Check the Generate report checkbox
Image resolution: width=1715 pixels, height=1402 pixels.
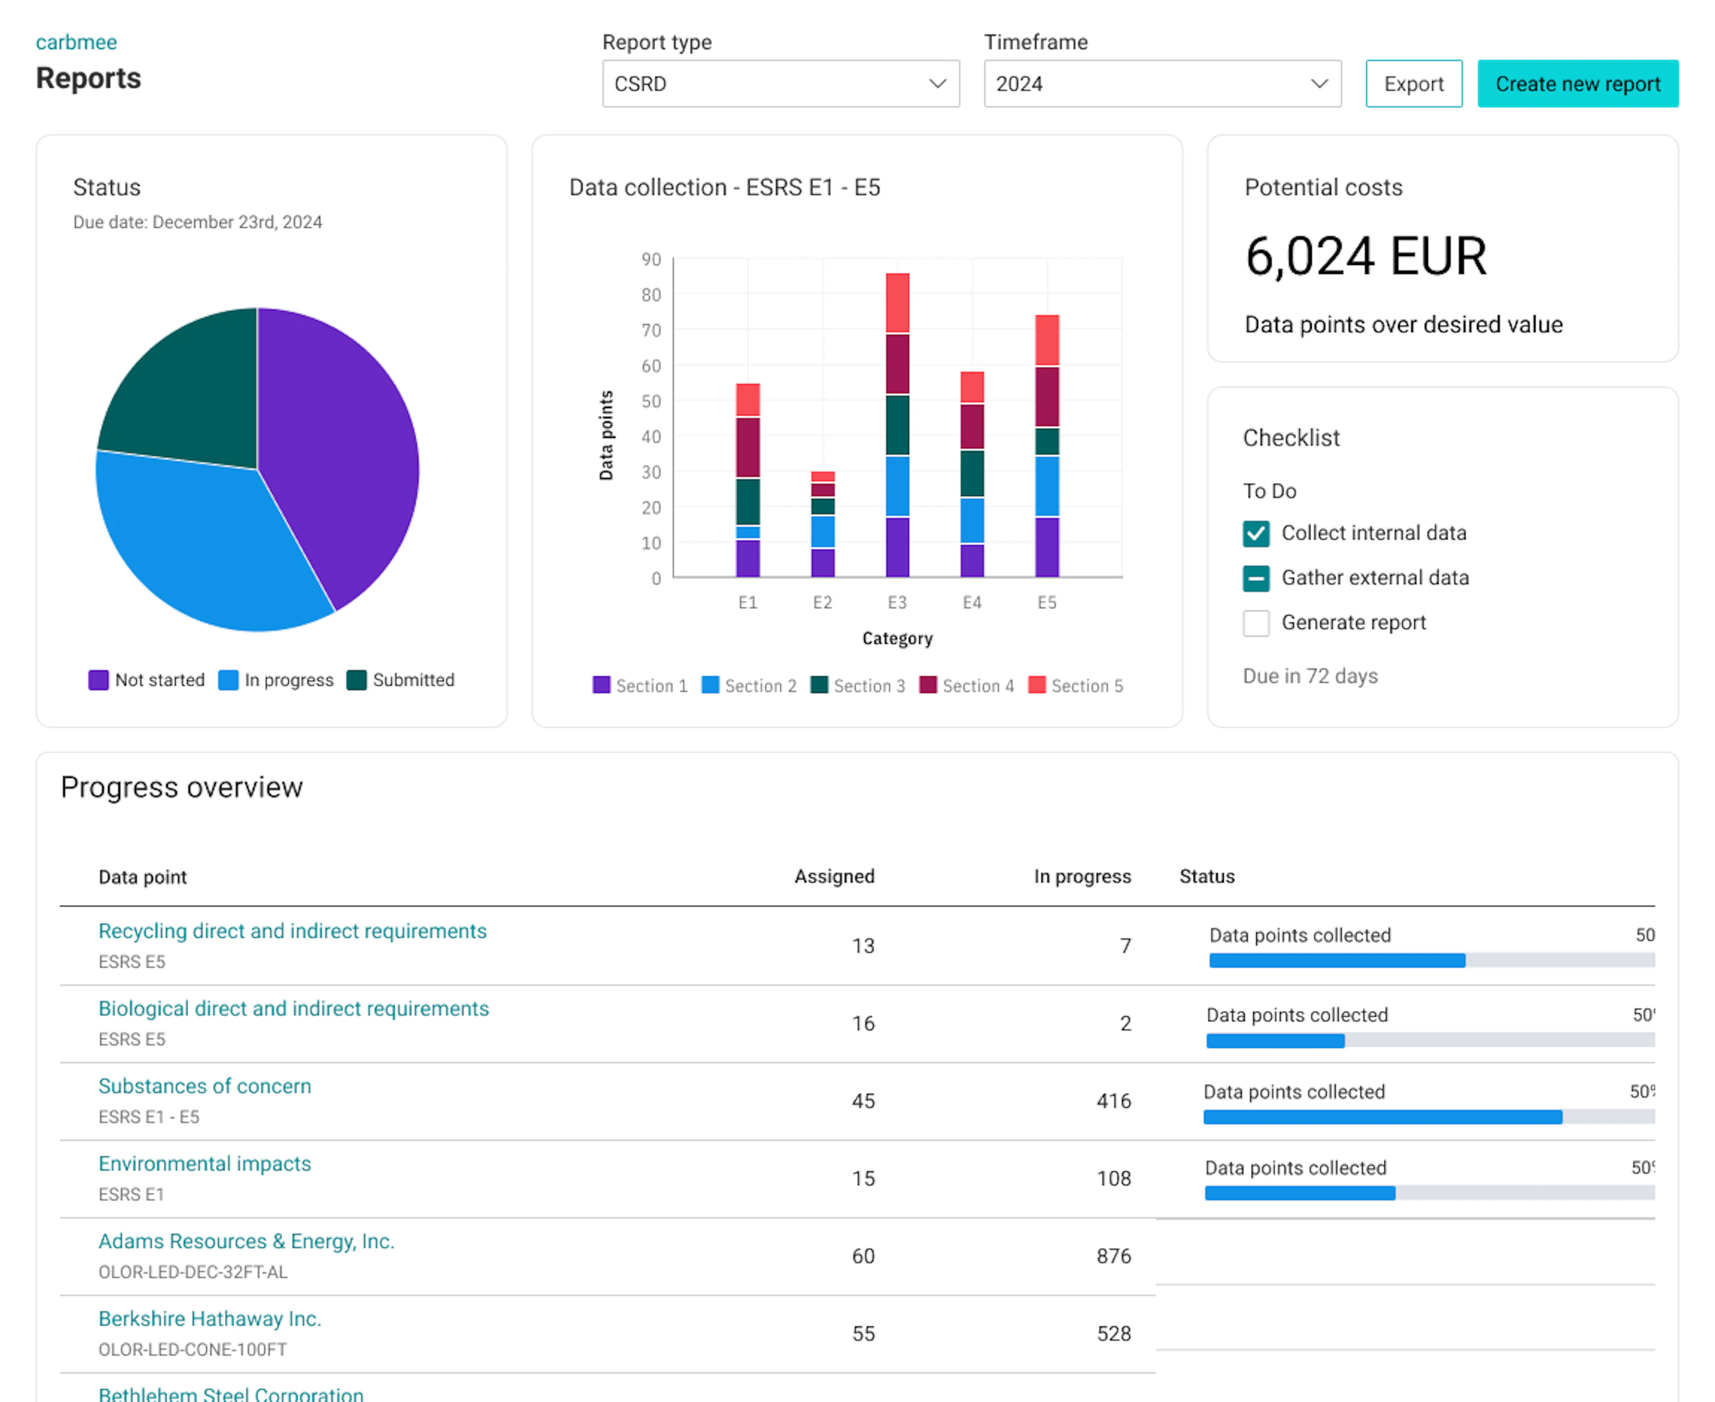[x=1255, y=624]
